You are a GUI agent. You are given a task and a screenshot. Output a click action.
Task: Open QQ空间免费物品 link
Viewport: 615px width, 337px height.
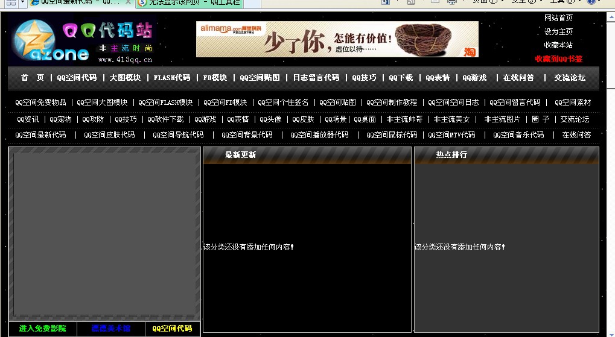40,102
